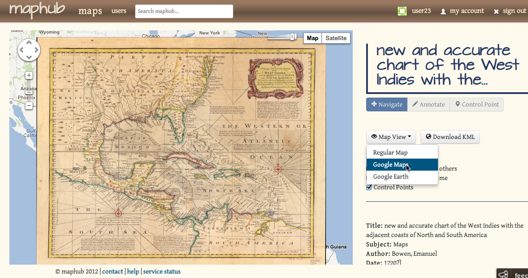The height and width of the screenshot is (278, 528).
Task: Open the service status link
Action: pyautogui.click(x=161, y=271)
